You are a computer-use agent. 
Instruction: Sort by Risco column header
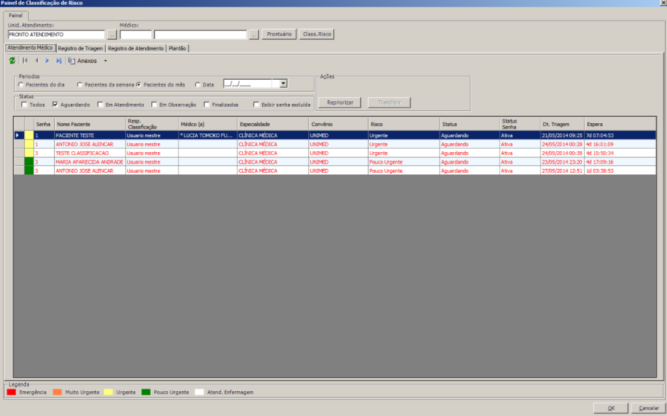point(403,124)
